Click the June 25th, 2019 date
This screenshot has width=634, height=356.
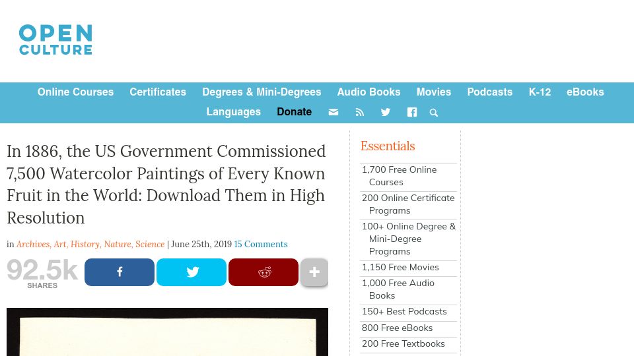(201, 244)
